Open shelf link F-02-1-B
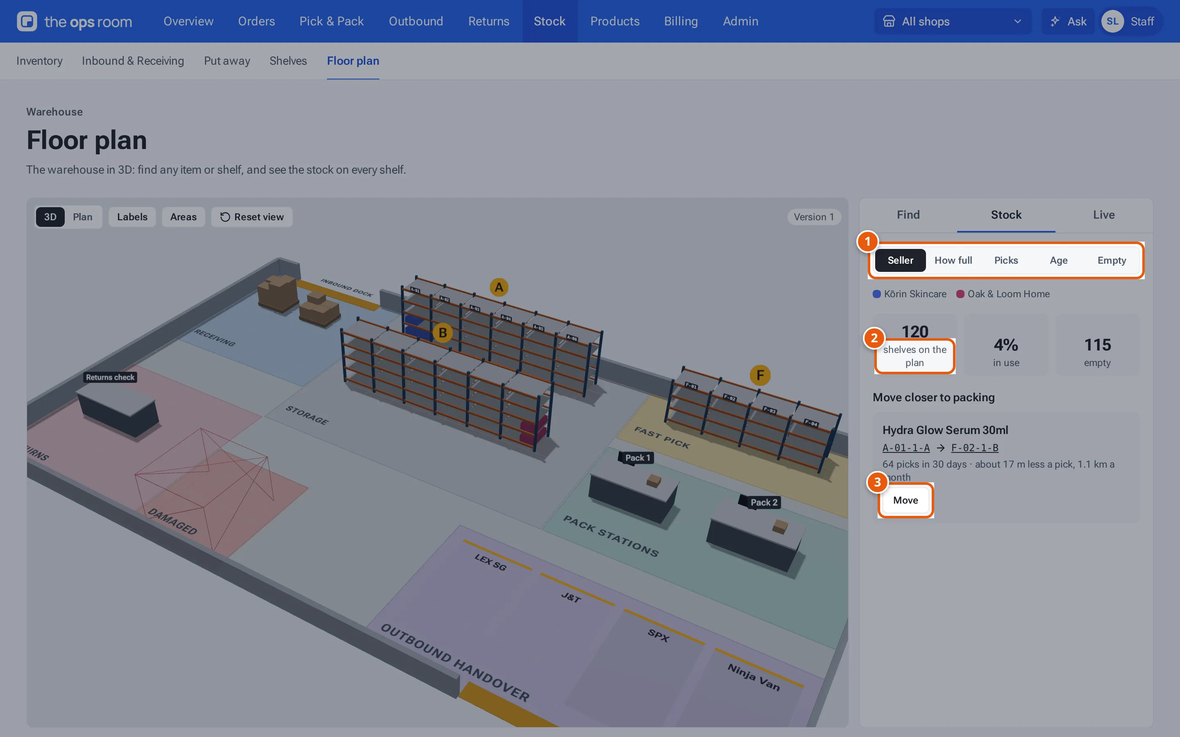1180x737 pixels. click(975, 448)
